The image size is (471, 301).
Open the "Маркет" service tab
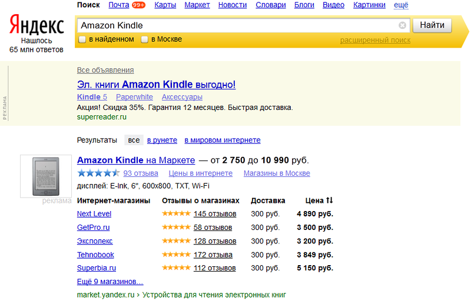(197, 5)
